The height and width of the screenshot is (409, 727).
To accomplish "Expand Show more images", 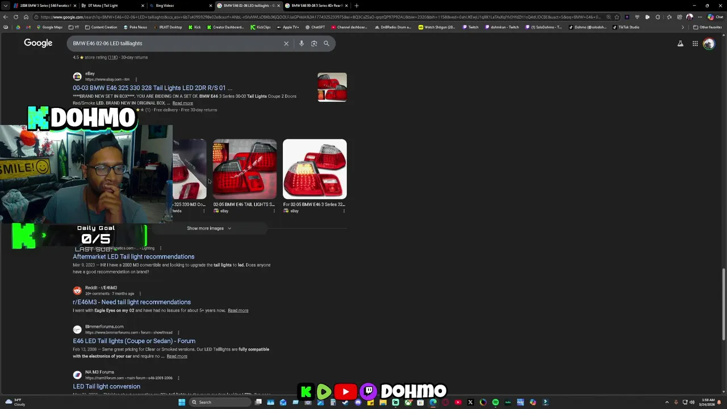I will pos(209,228).
